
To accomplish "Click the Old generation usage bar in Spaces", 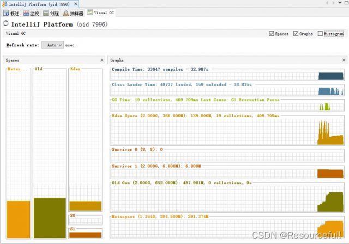I will point(50,218).
